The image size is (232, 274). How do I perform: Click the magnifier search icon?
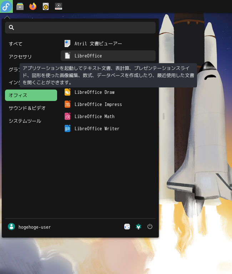[x=11, y=27]
